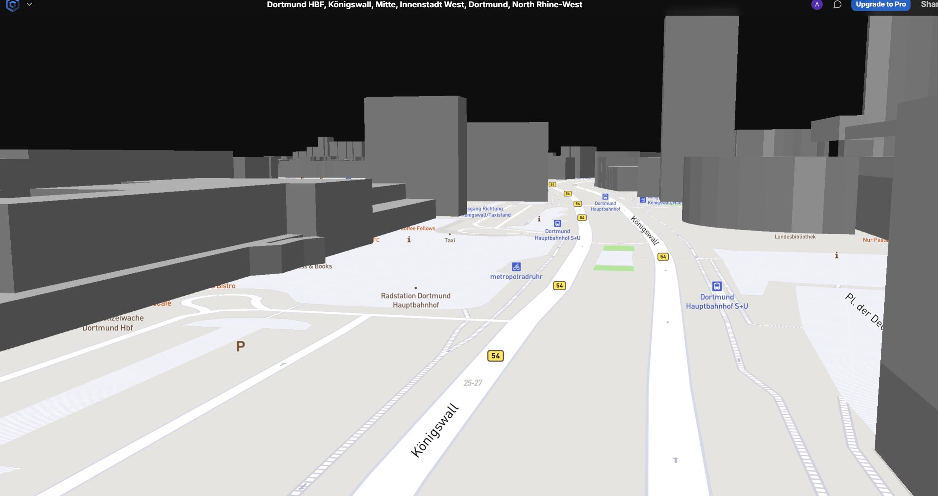Click the Nur Pasta restaurant label

[x=875, y=240]
